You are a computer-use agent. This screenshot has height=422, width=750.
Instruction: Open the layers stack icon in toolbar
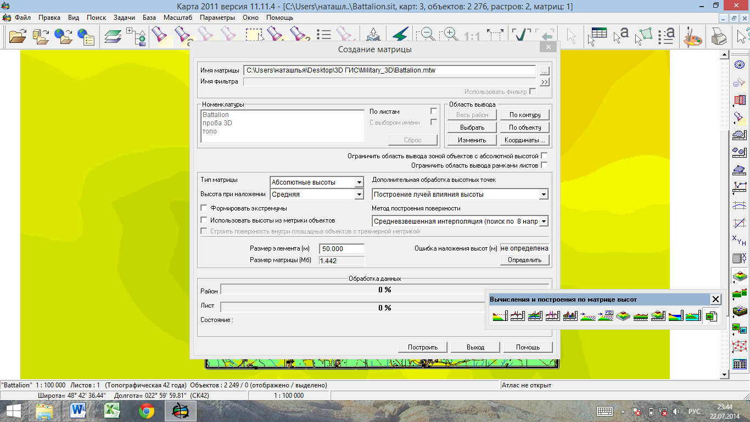pos(113,36)
